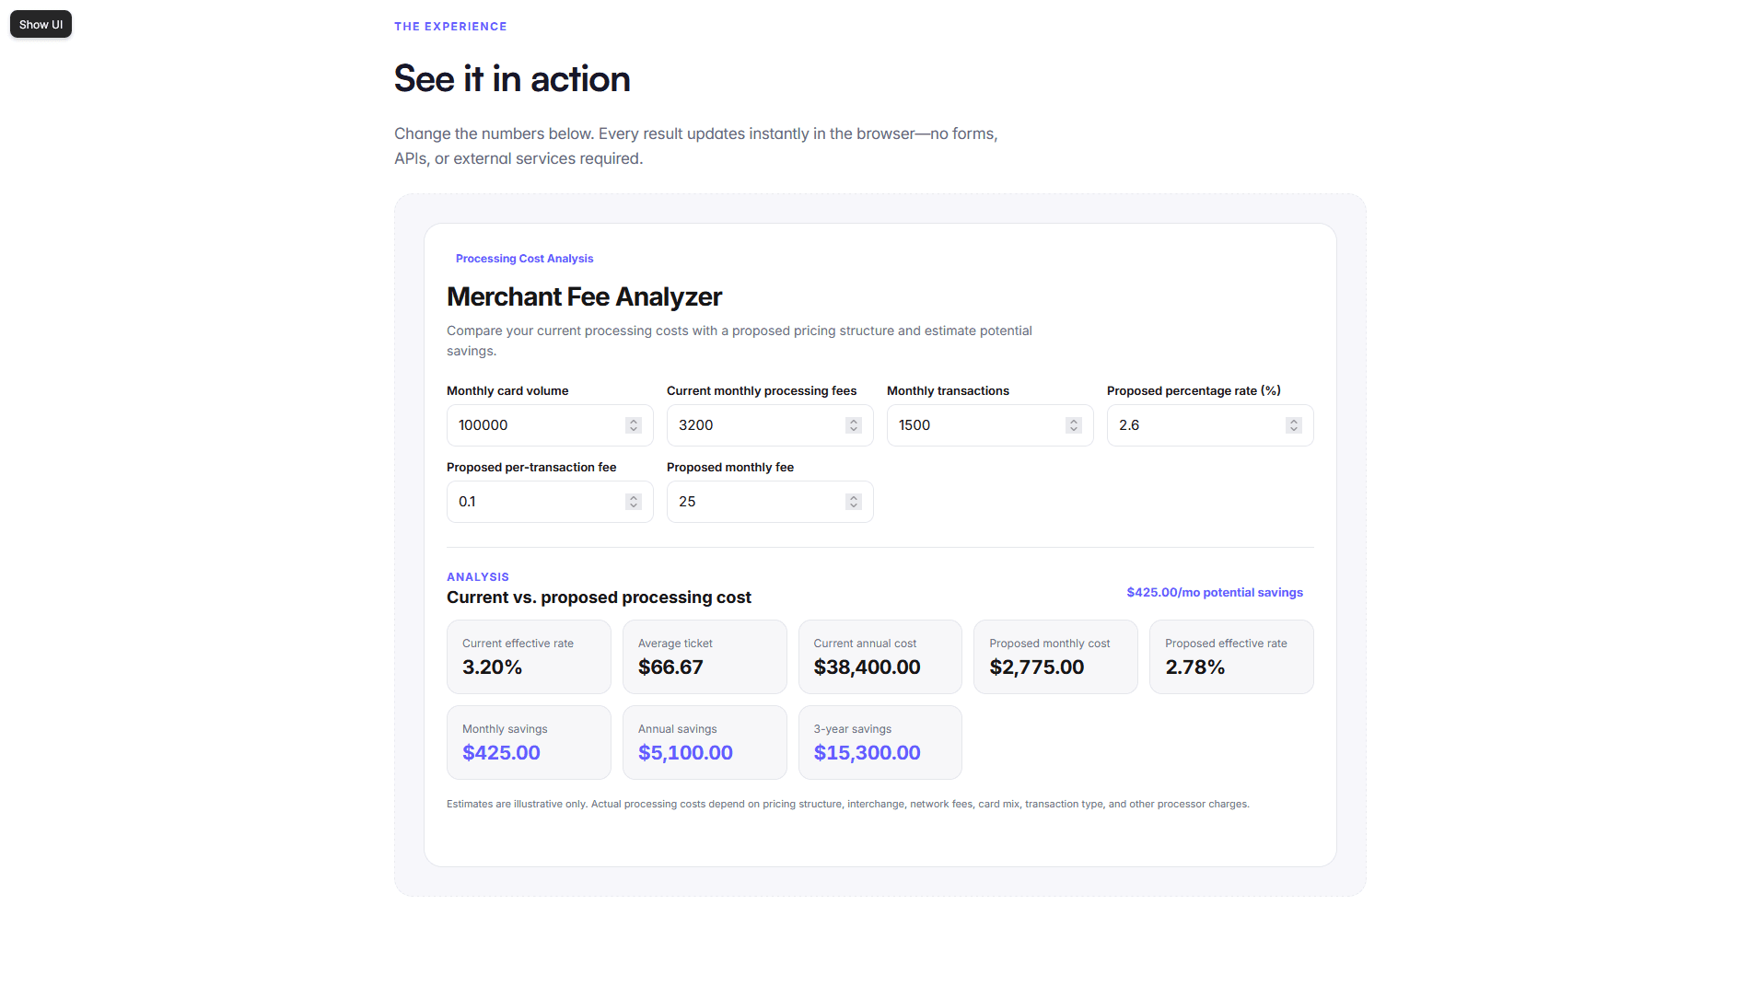The image size is (1759, 986).
Task: Click the Proposed per-transaction fee stepper
Action: (633, 502)
